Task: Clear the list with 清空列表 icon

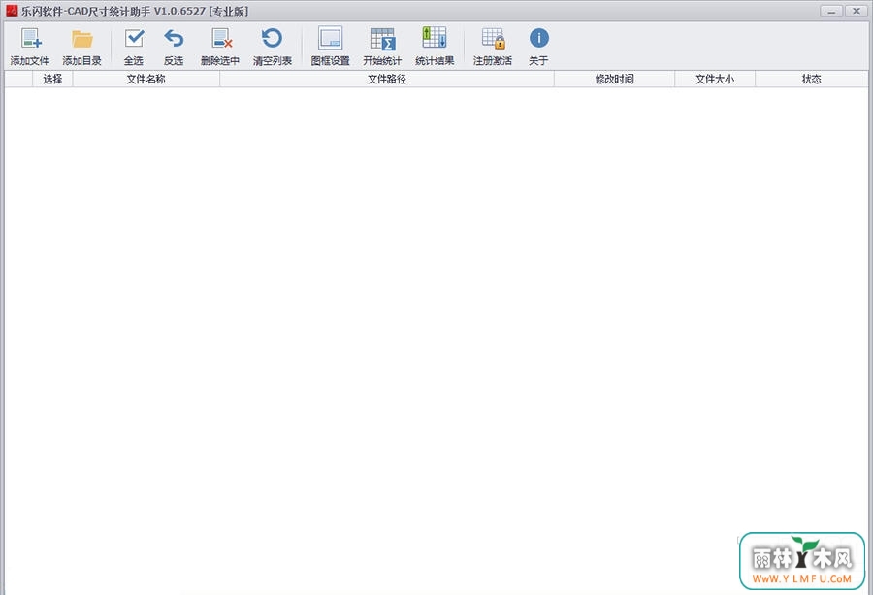Action: tap(272, 39)
